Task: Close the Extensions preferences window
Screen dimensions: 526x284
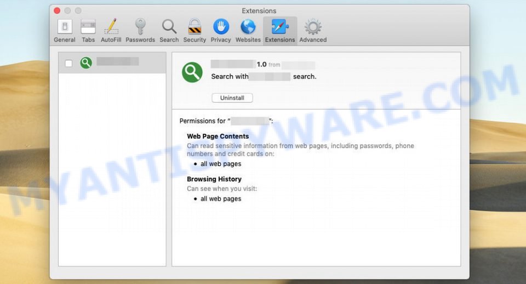Action: 57,11
